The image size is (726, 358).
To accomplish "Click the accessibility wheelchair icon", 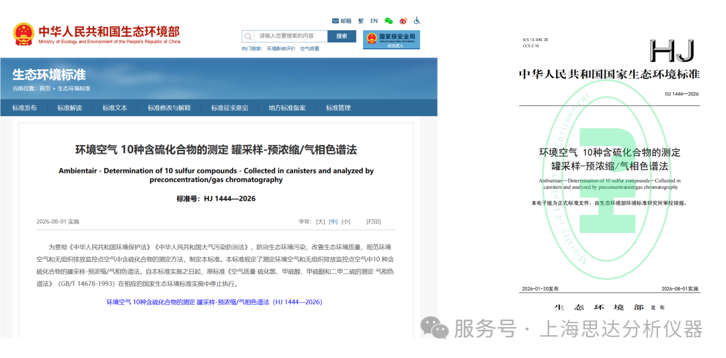I will tap(417, 21).
